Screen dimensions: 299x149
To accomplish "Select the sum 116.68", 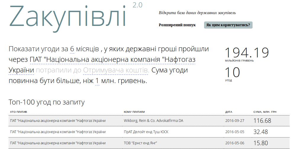I will [262, 121].
